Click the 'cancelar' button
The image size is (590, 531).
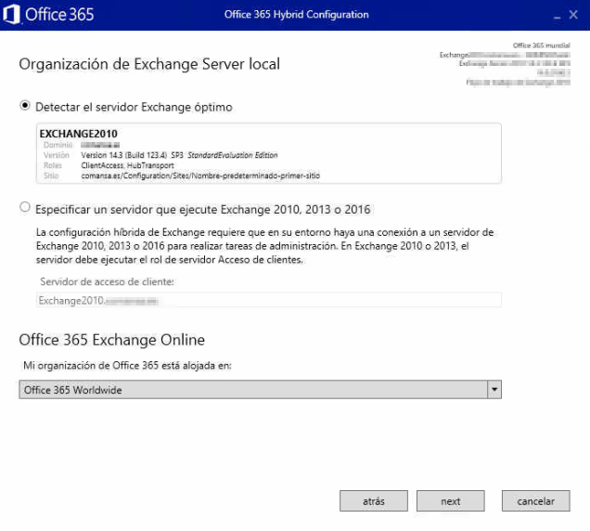[x=536, y=501]
